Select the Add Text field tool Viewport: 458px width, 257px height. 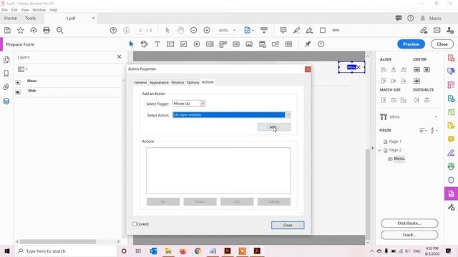[x=170, y=44]
